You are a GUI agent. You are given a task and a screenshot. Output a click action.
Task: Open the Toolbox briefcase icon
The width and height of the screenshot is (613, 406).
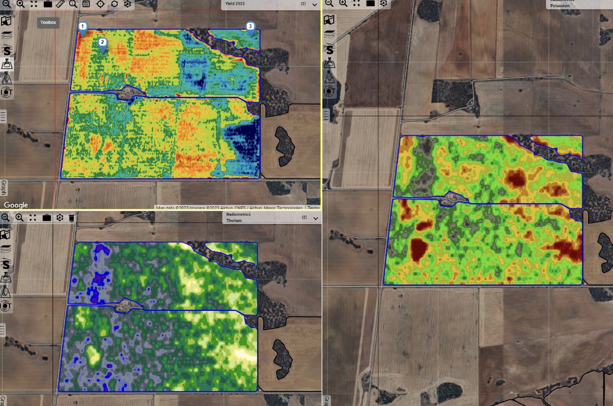pos(48,5)
